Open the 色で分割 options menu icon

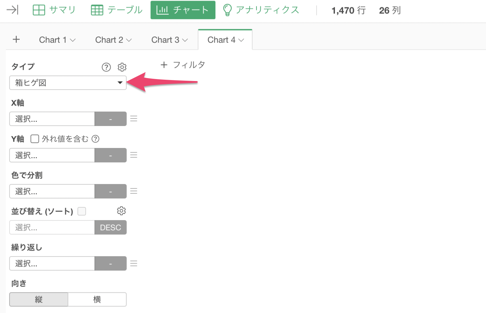pos(134,191)
